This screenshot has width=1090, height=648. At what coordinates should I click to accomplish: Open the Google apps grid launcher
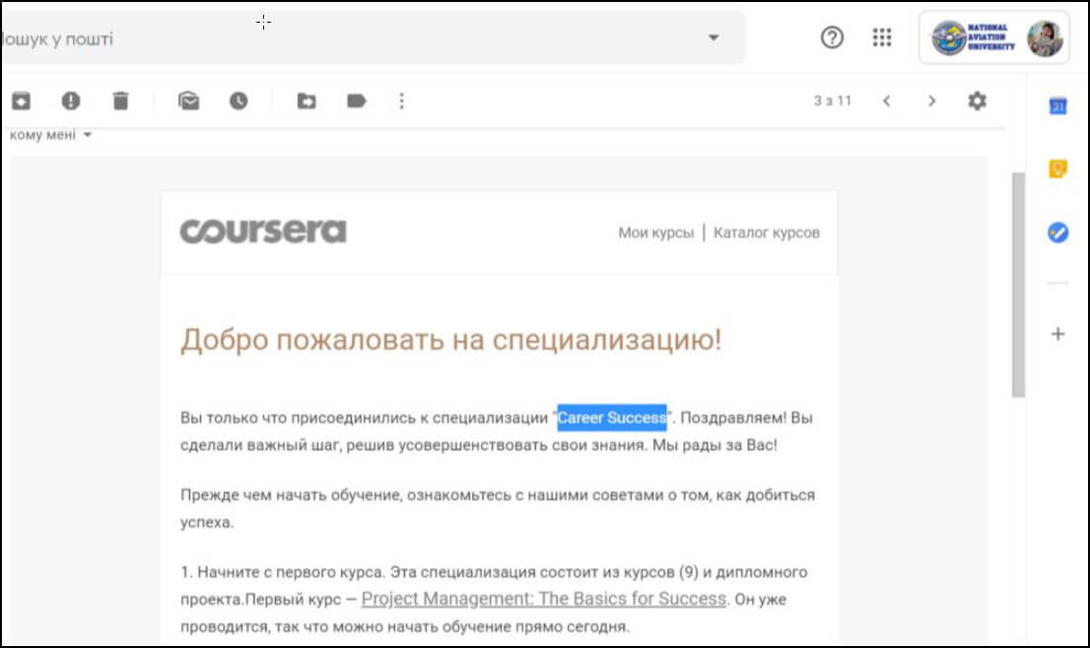pyautogui.click(x=882, y=37)
